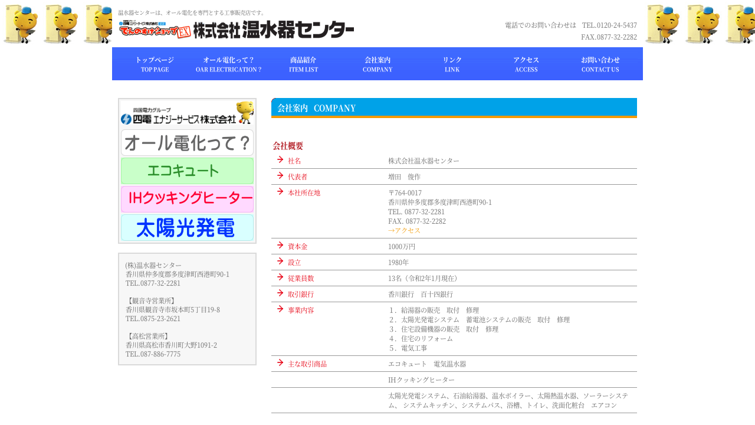Click the red arrow beside 資本金

point(280,246)
